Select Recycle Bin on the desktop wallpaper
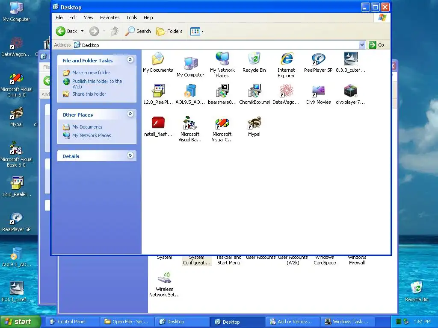Image resolution: width=438 pixels, height=328 pixels. click(417, 292)
